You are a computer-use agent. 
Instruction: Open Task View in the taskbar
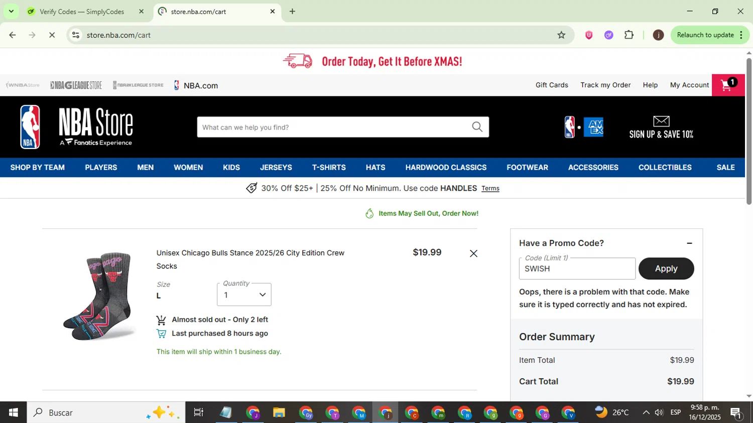click(x=198, y=412)
